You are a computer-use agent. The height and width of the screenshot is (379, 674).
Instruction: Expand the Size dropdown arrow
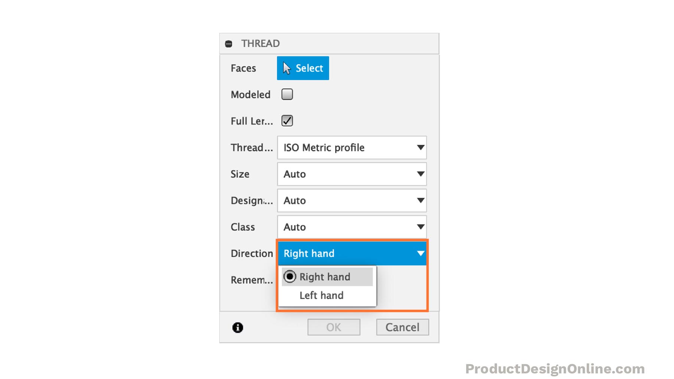coord(421,174)
